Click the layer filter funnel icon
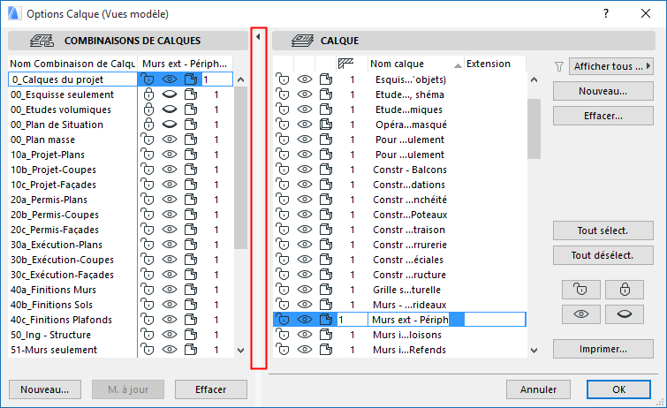The height and width of the screenshot is (408, 667). click(x=558, y=66)
